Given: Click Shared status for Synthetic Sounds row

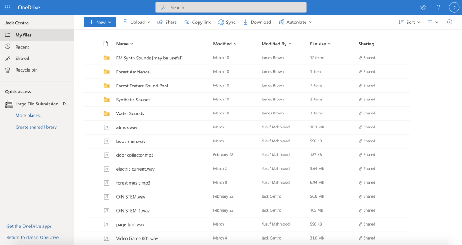Looking at the screenshot, I should [x=367, y=99].
